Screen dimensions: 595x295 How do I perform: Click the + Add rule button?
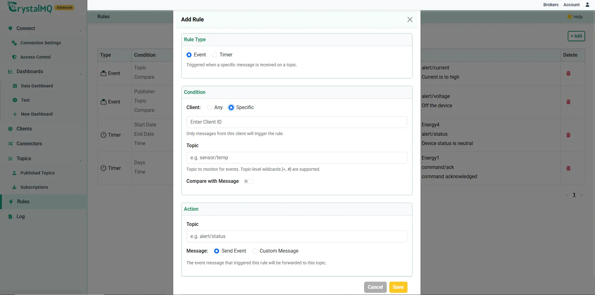(576, 36)
